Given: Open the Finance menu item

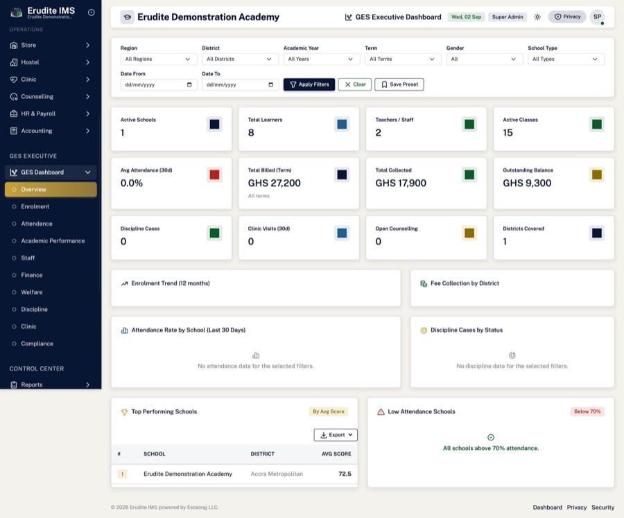Looking at the screenshot, I should coord(51,275).
